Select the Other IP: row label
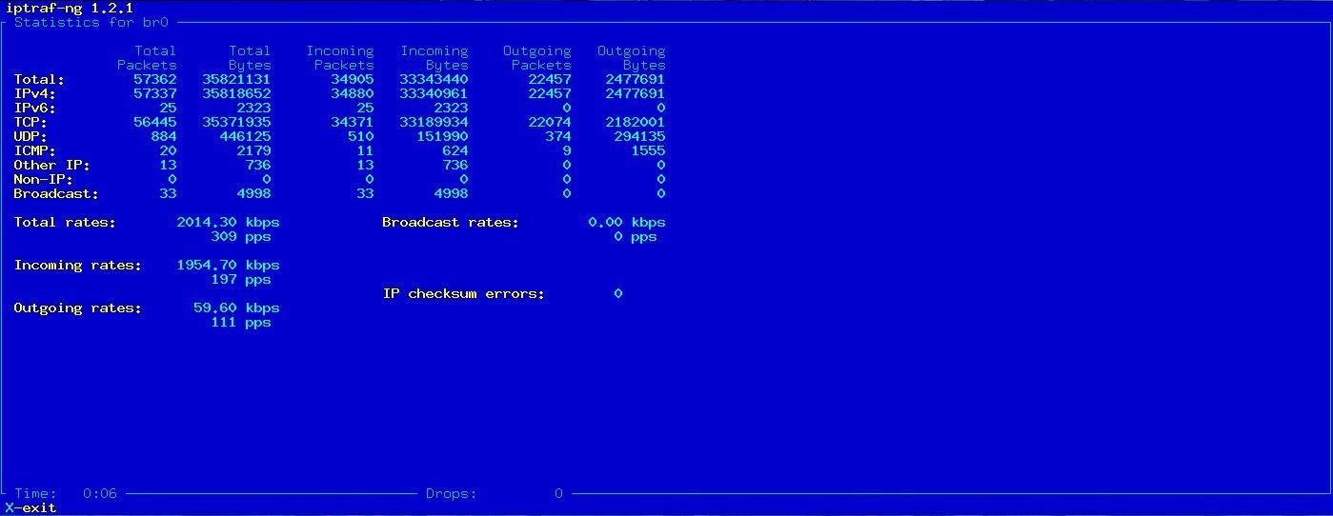The width and height of the screenshot is (1333, 516). 52,165
